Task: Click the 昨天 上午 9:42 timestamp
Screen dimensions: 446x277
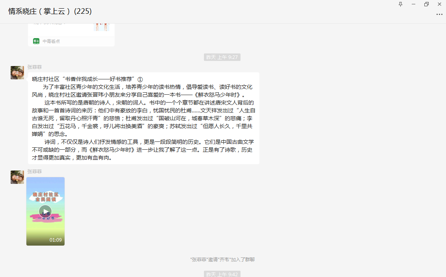Action: coord(222,274)
